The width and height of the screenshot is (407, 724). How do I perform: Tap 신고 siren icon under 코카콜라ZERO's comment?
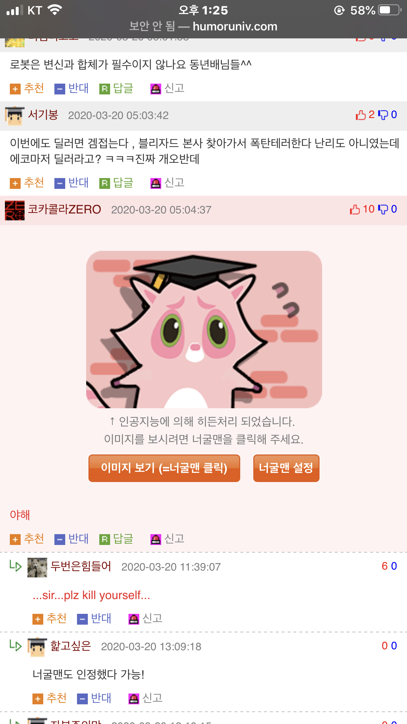tap(156, 539)
